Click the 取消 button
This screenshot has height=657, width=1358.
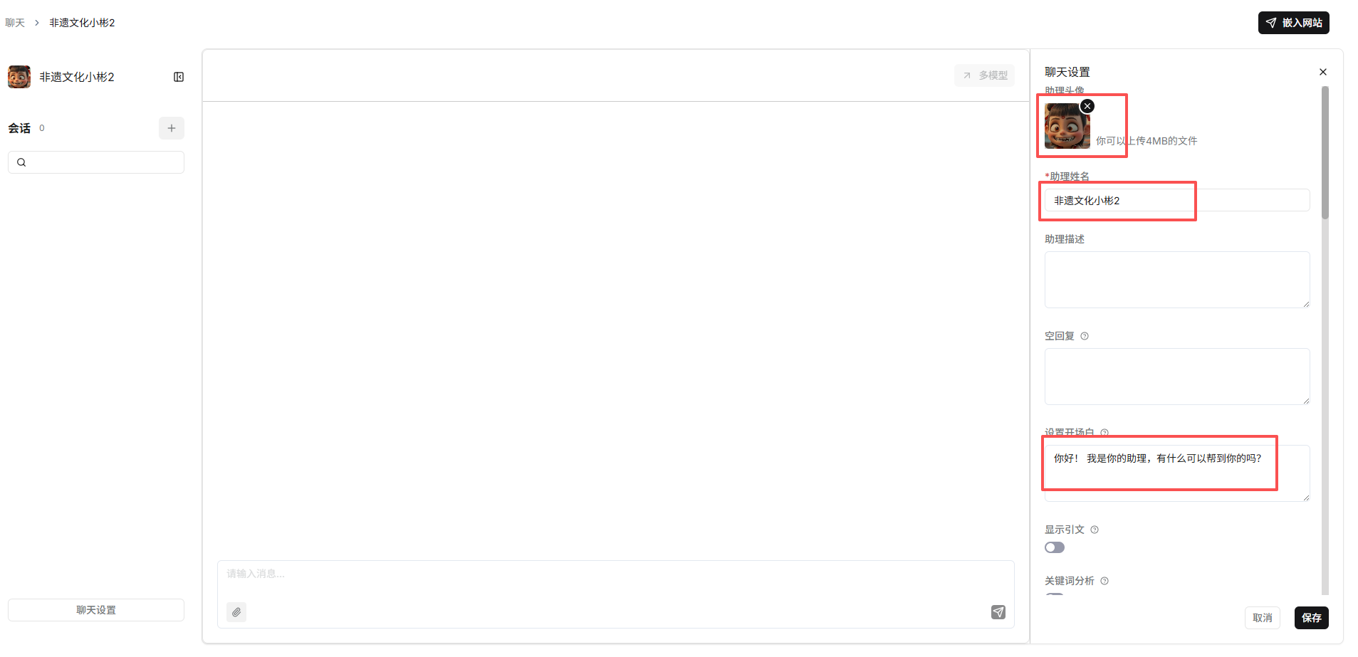(1263, 618)
